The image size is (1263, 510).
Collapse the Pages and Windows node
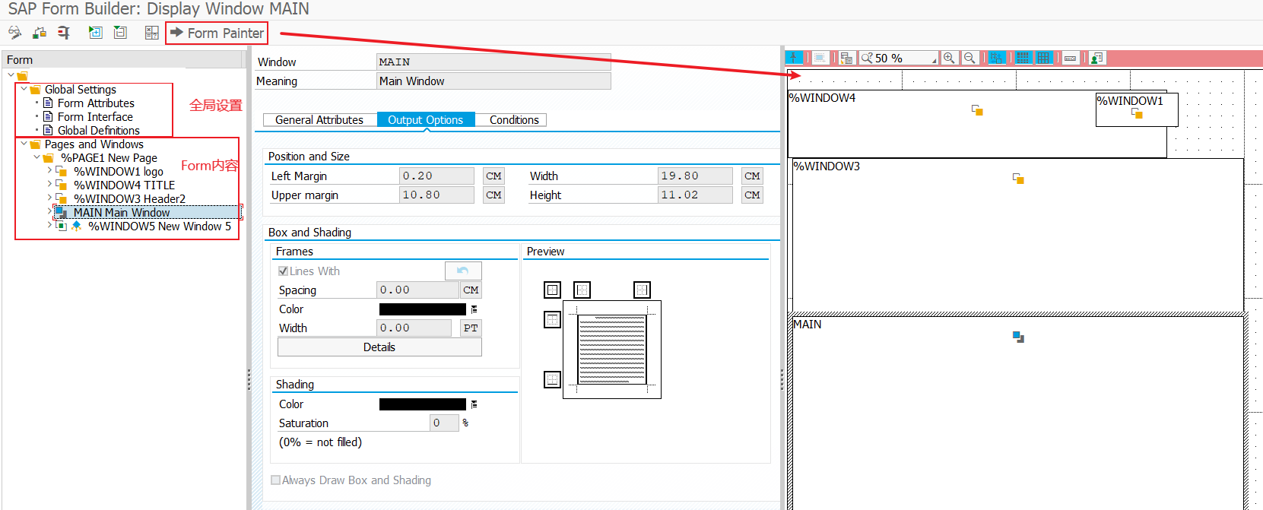(24, 144)
